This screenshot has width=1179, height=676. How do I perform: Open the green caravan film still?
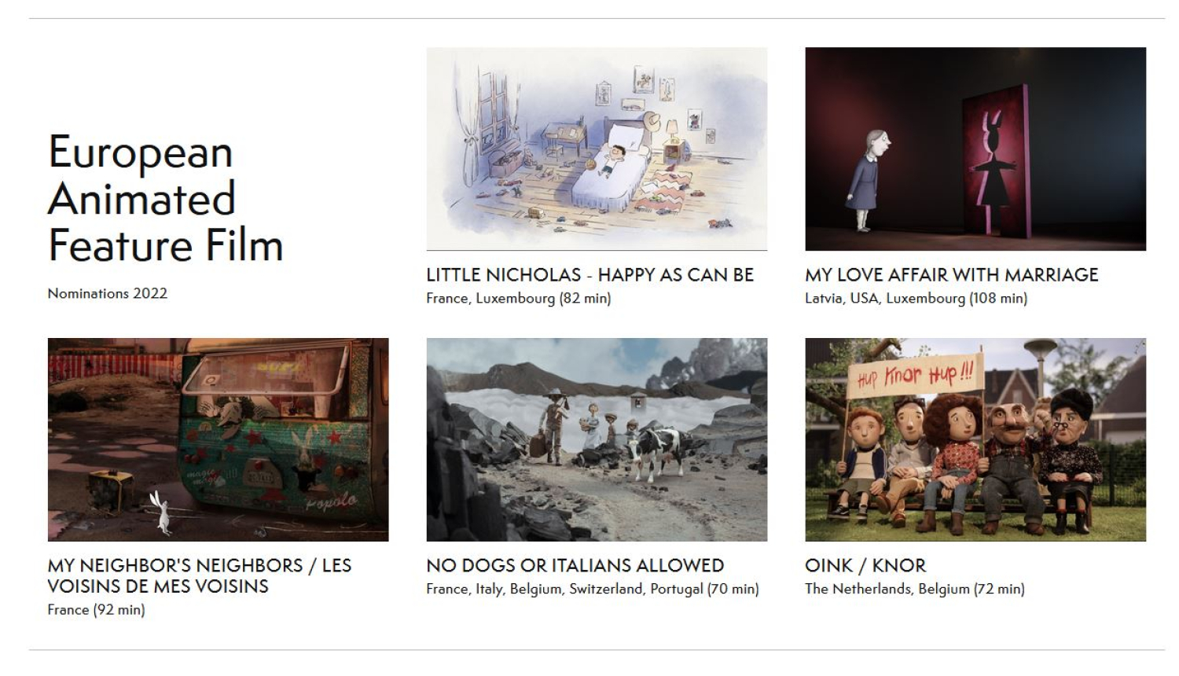(218, 439)
